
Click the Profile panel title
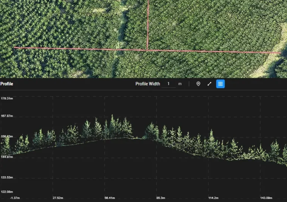coord(7,84)
